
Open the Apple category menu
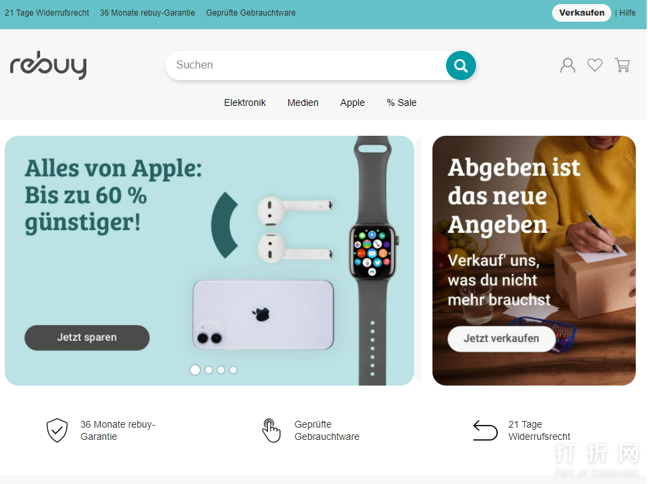352,103
